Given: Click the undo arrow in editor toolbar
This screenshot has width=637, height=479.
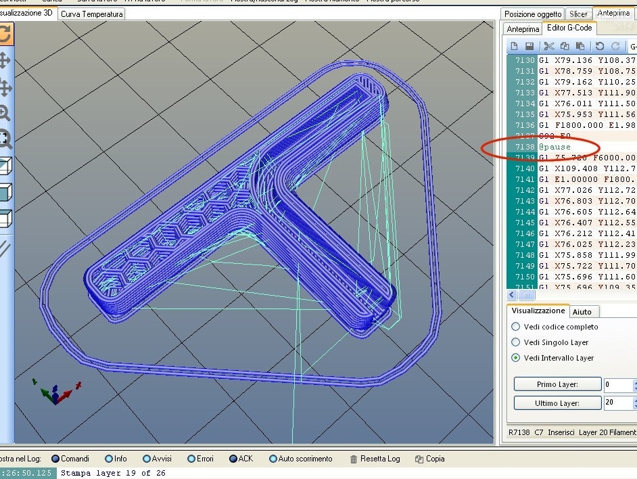Looking at the screenshot, I should pos(600,46).
